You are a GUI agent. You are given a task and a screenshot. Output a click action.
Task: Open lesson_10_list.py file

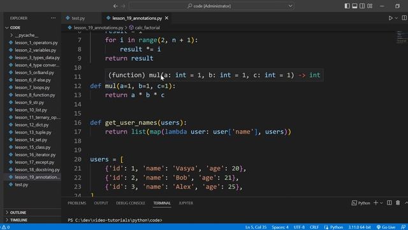pos(31,110)
